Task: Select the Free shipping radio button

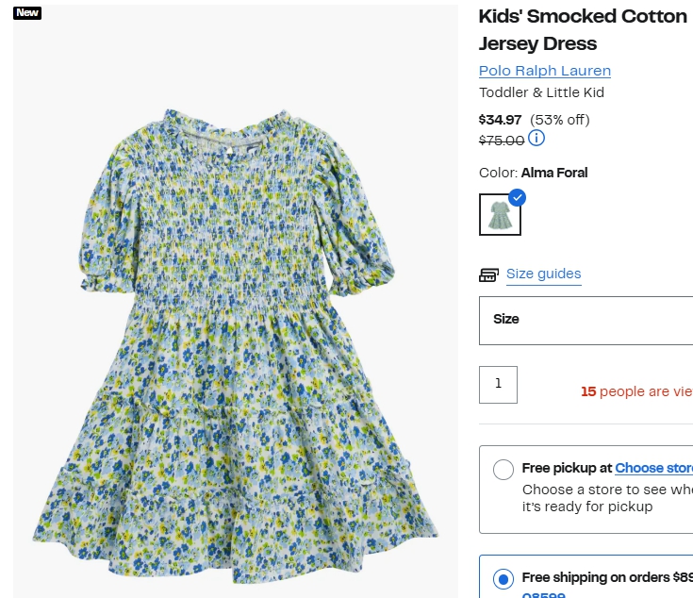Action: tap(504, 578)
